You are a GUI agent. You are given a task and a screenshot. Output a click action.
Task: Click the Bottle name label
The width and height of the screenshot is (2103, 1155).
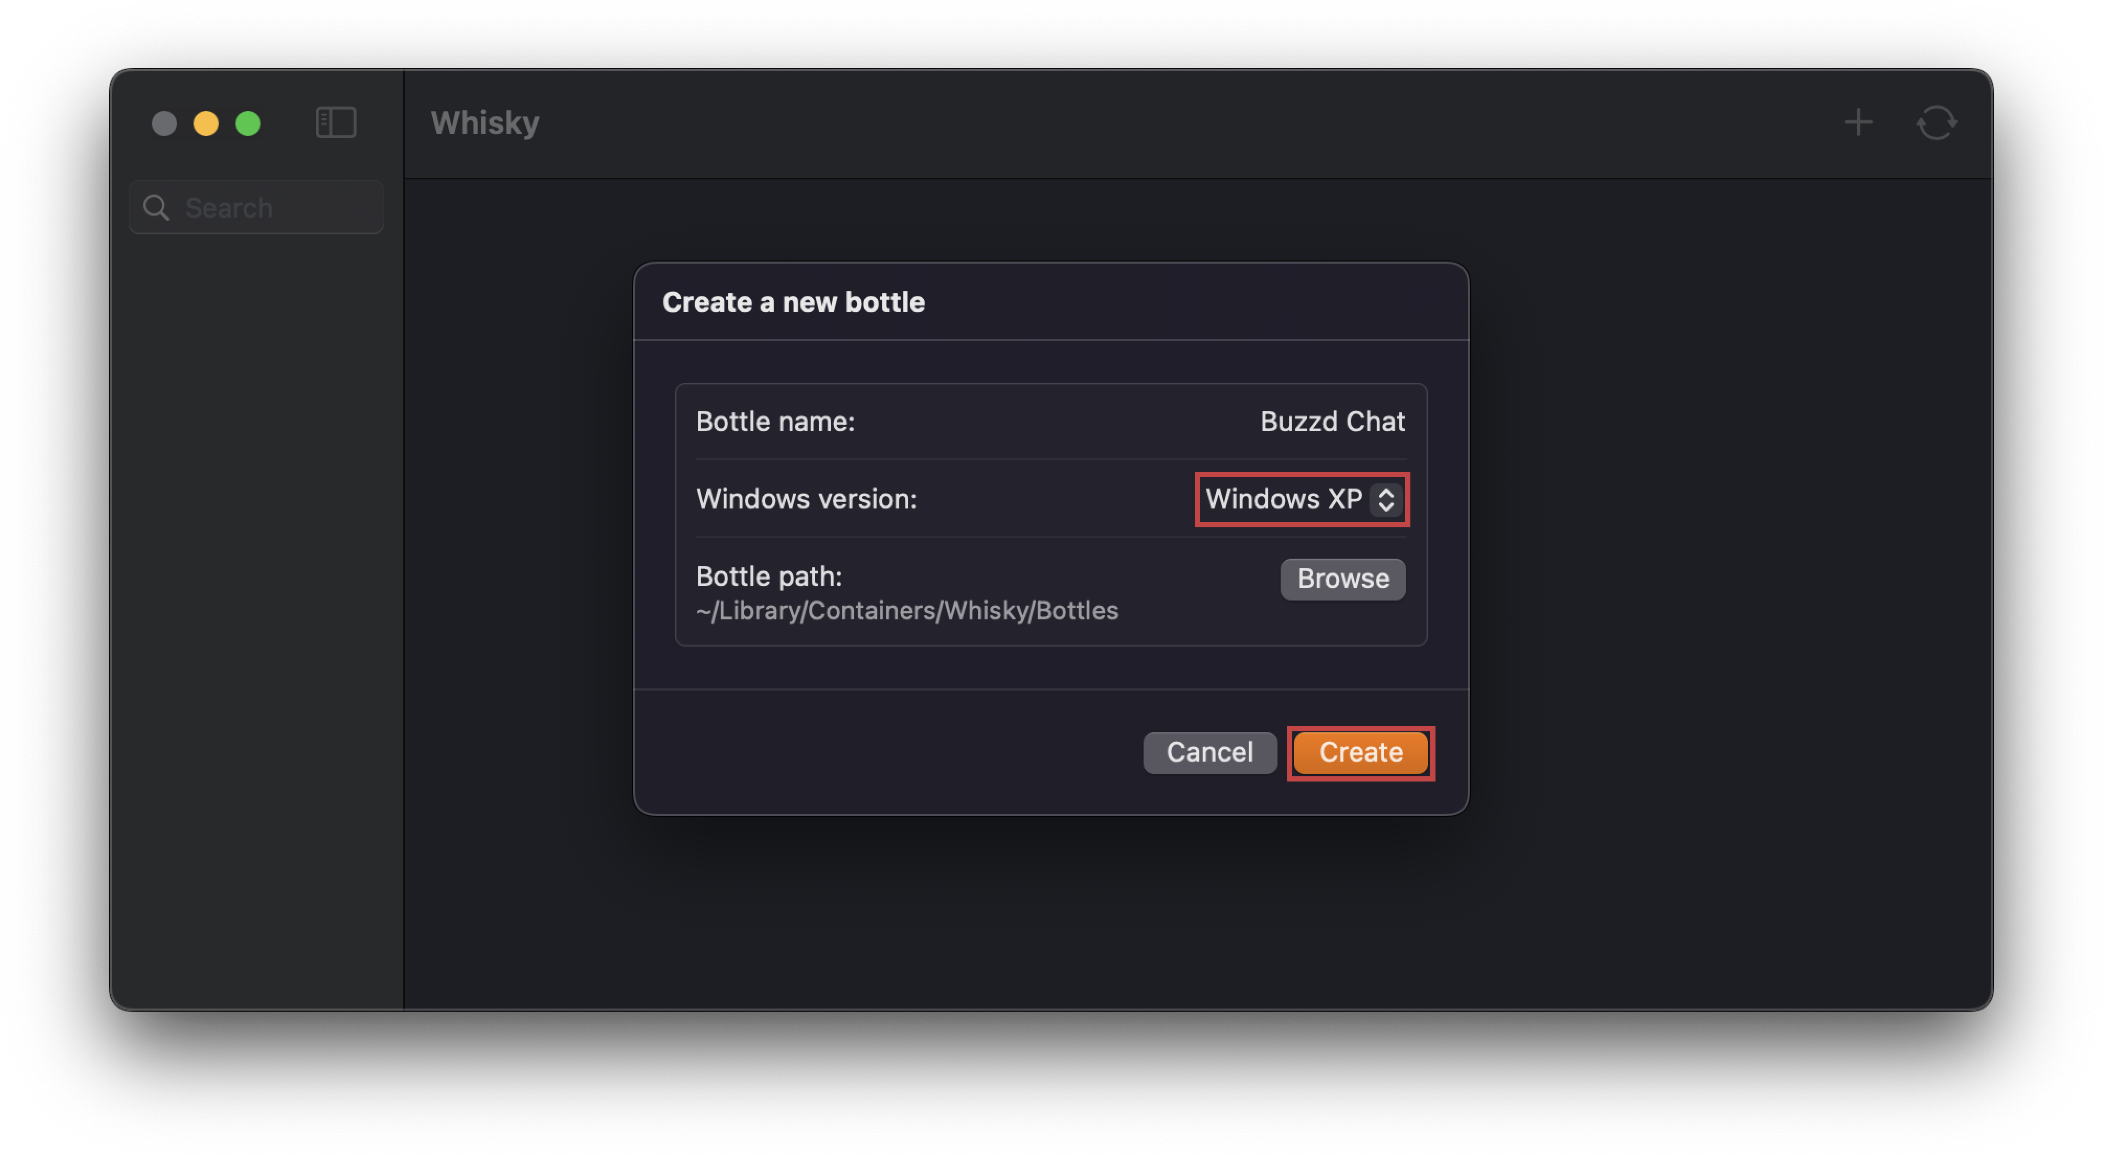point(775,421)
